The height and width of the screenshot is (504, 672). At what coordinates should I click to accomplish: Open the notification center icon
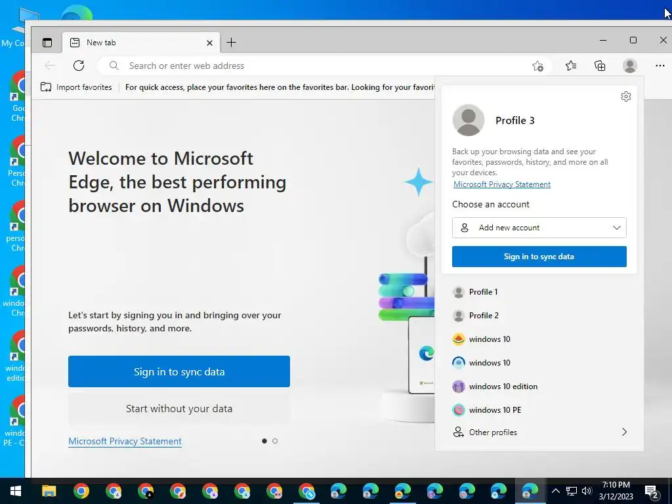(652, 491)
